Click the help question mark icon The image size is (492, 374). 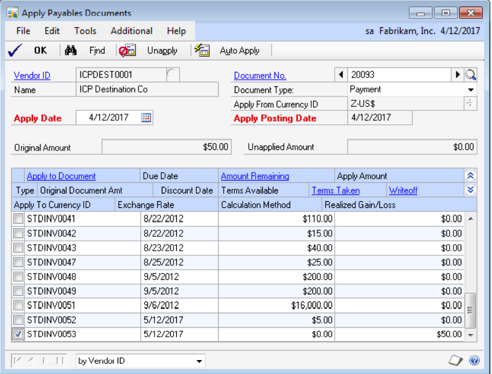tap(475, 361)
